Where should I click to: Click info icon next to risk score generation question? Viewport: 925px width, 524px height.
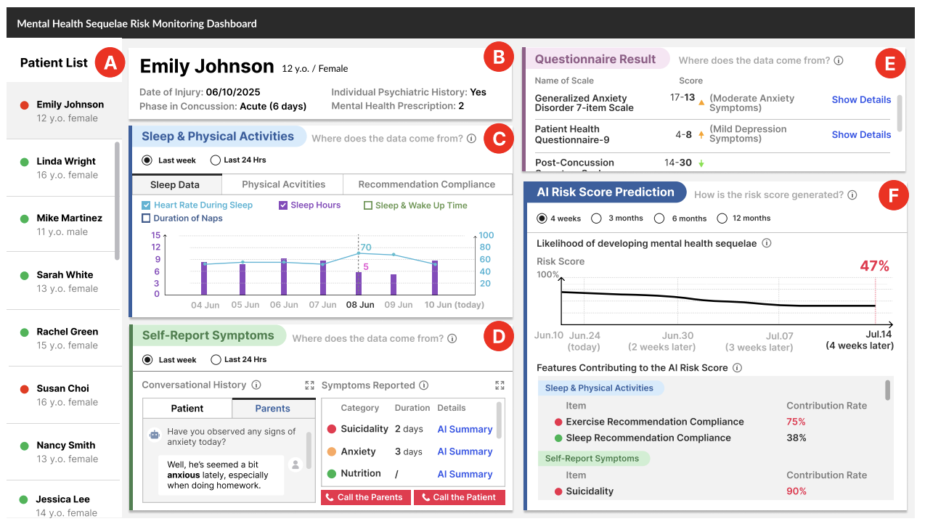(852, 195)
